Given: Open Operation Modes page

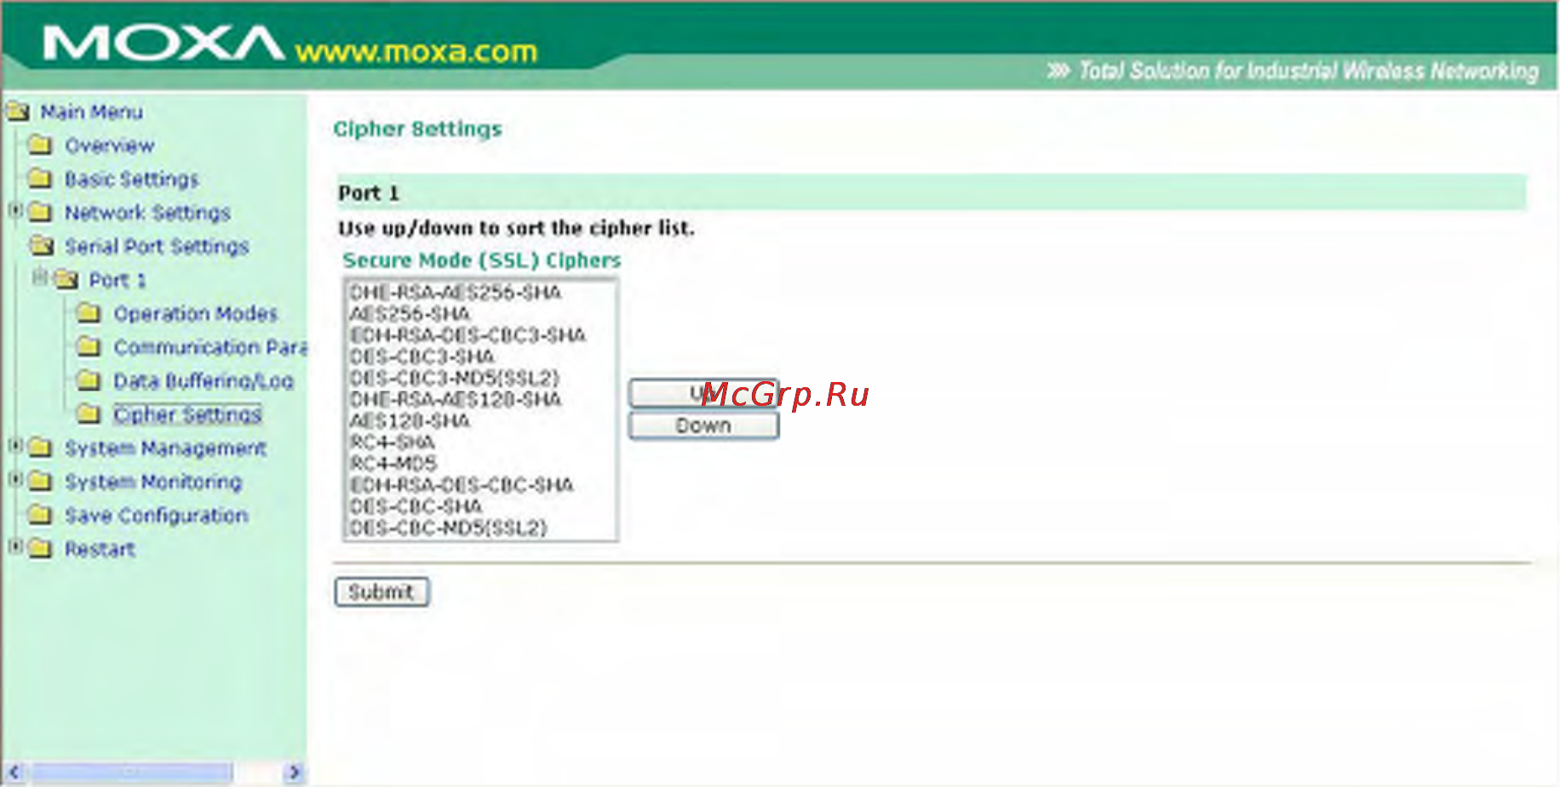Looking at the screenshot, I should [x=197, y=314].
